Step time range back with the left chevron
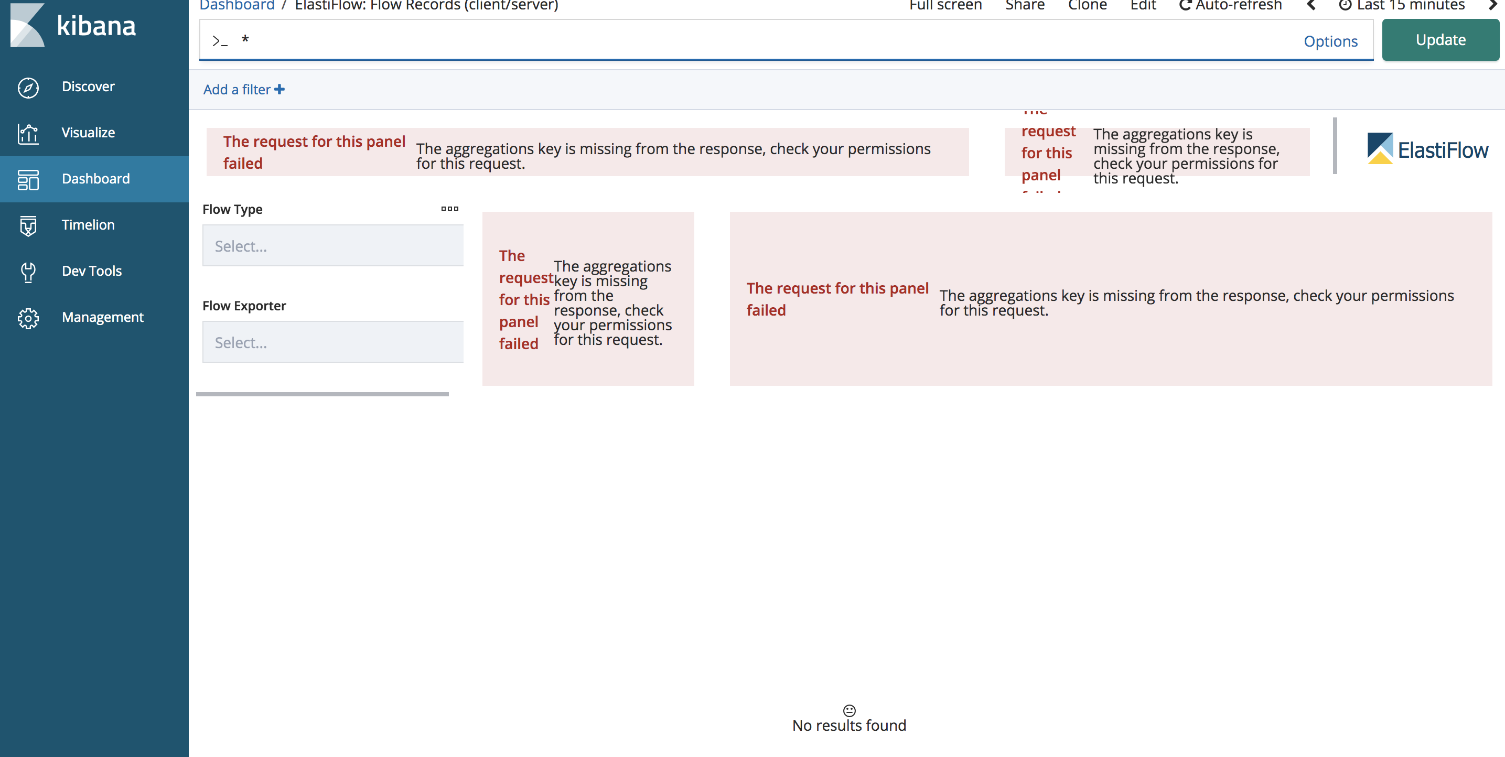 [x=1311, y=6]
